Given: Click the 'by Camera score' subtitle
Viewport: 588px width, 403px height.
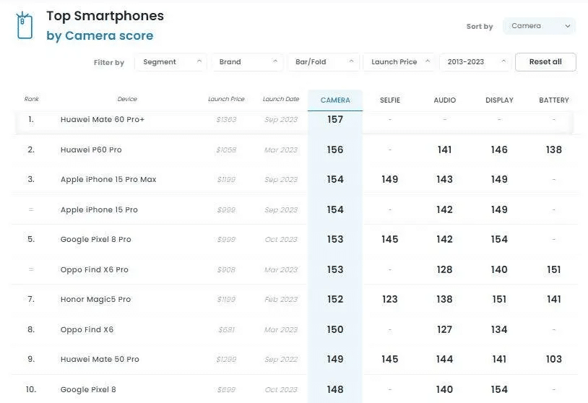Looking at the screenshot, I should click(100, 35).
